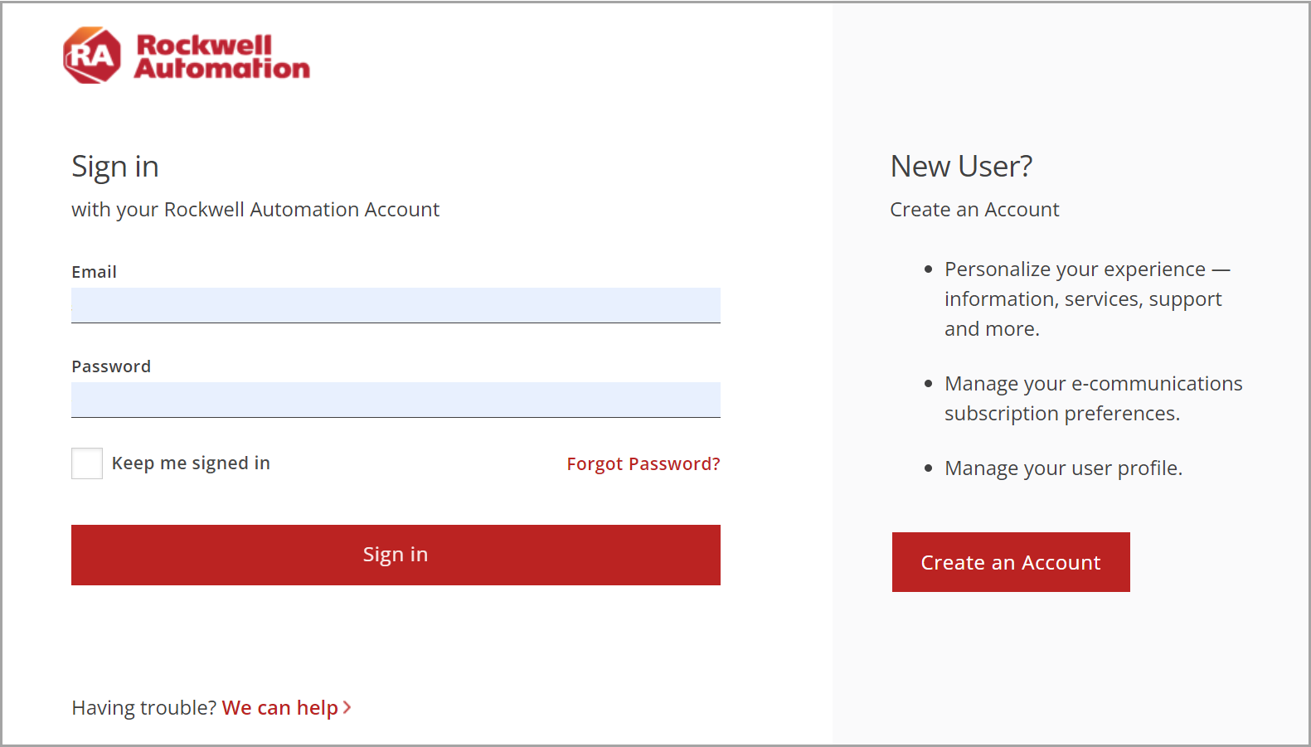Click the Sign in page heading
This screenshot has height=747, width=1311.
[114, 167]
